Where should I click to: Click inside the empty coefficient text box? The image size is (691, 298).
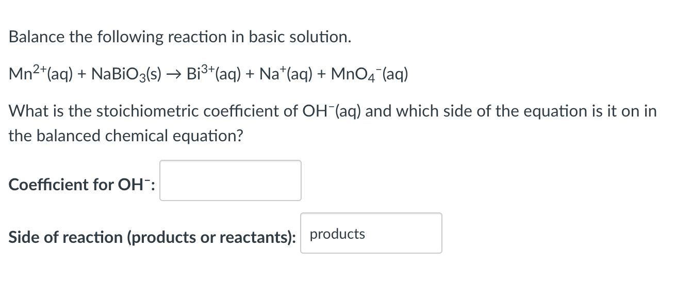230,180
